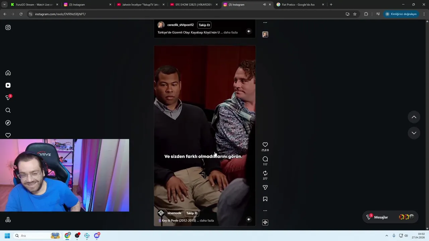The image size is (429, 241).
Task: Follow sinemode with Takip Et
Action: pos(192,213)
